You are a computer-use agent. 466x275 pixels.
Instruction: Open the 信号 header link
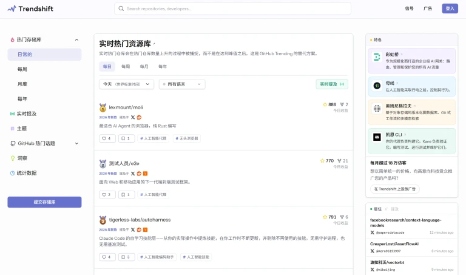coord(409,8)
